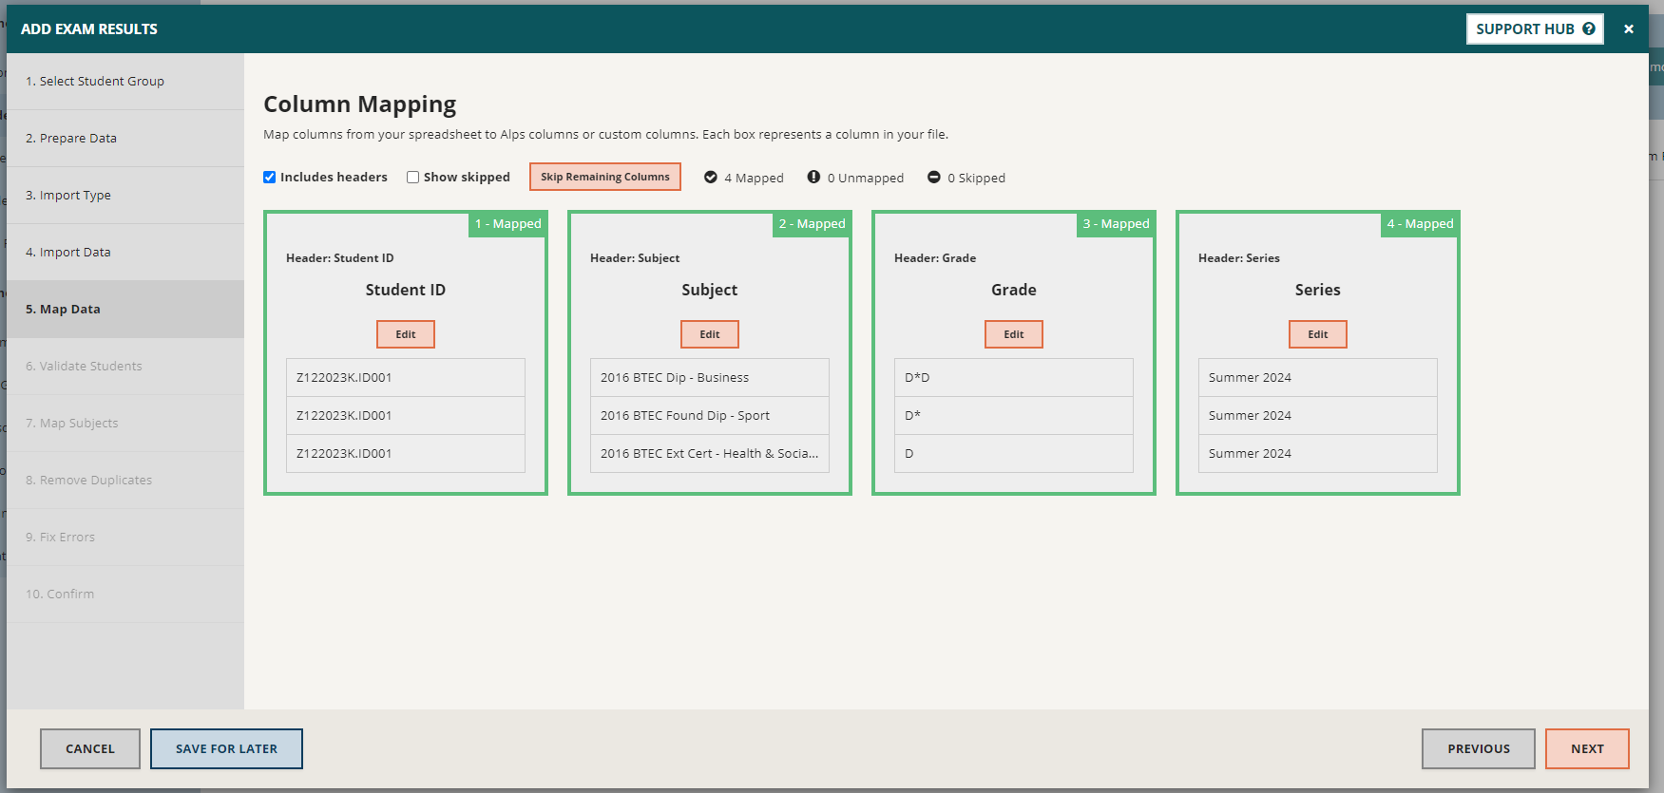Click 'Header: Student ID' label

[x=339, y=258]
